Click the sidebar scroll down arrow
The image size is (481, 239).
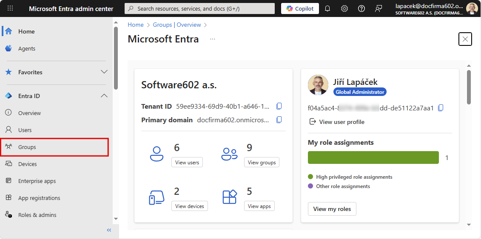(116, 219)
